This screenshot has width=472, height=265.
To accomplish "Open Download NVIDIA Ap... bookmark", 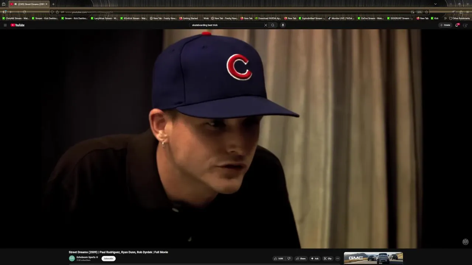I will 268,18.
